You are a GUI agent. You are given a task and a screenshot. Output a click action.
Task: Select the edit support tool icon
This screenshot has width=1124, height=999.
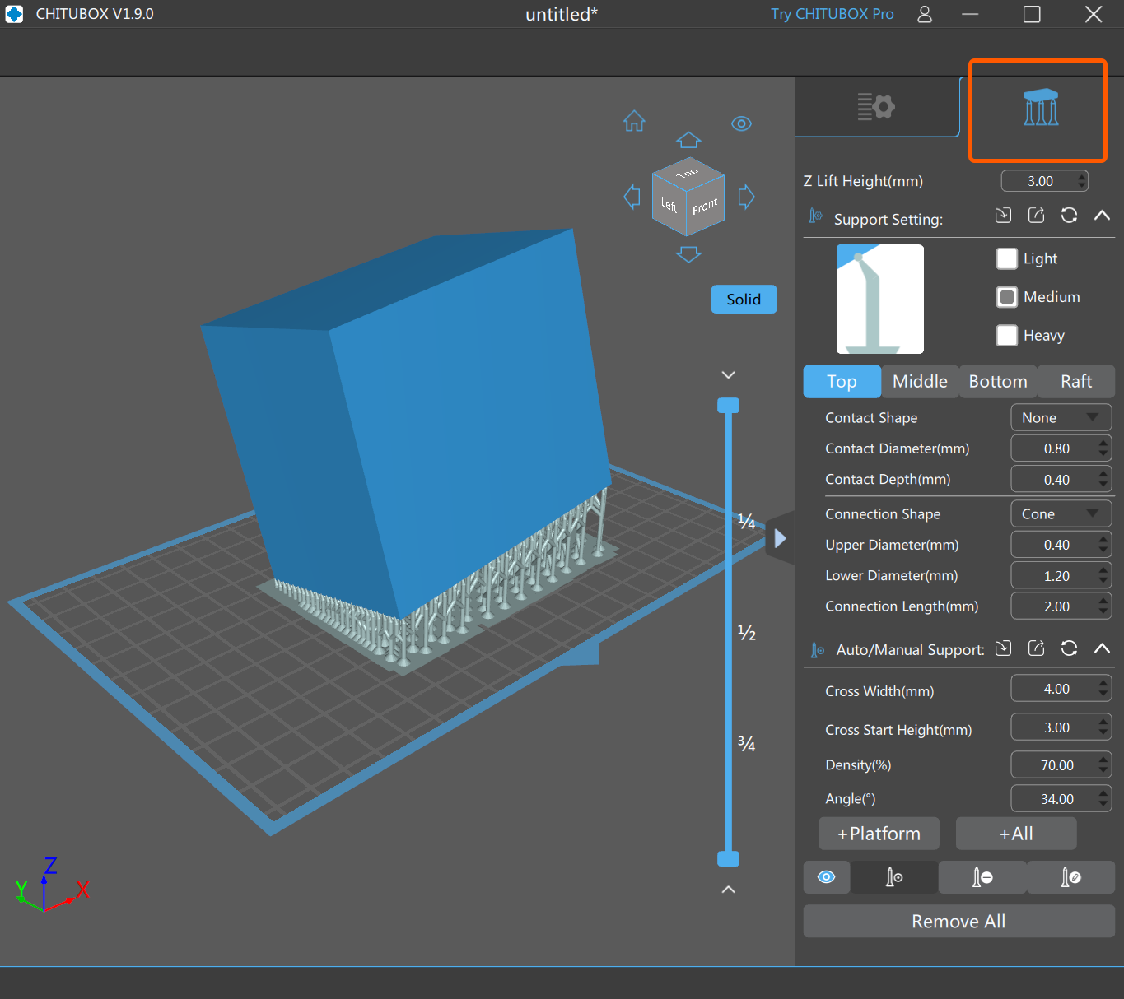[x=1070, y=877]
